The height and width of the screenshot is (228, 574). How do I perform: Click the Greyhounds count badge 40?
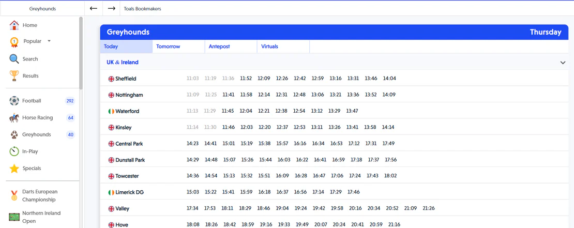(x=71, y=134)
